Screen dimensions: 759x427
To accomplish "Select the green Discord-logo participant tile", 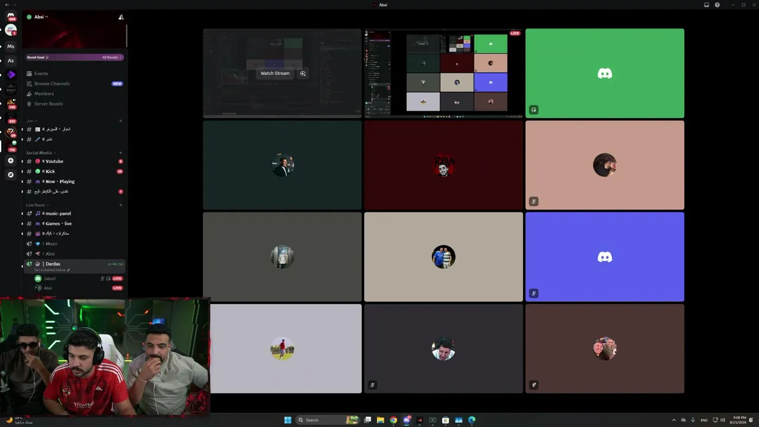I will pyautogui.click(x=605, y=73).
